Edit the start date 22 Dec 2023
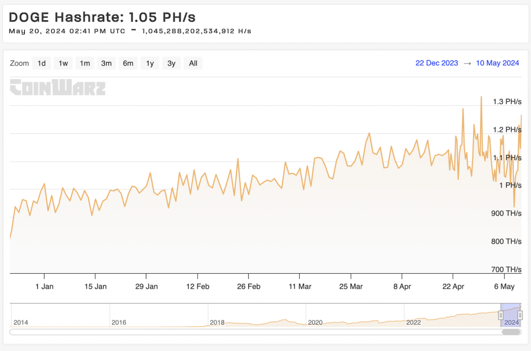 (x=437, y=63)
